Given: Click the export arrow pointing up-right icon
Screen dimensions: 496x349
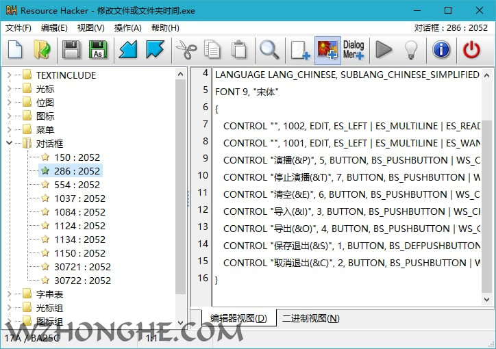Looking at the screenshot, I should (155, 49).
